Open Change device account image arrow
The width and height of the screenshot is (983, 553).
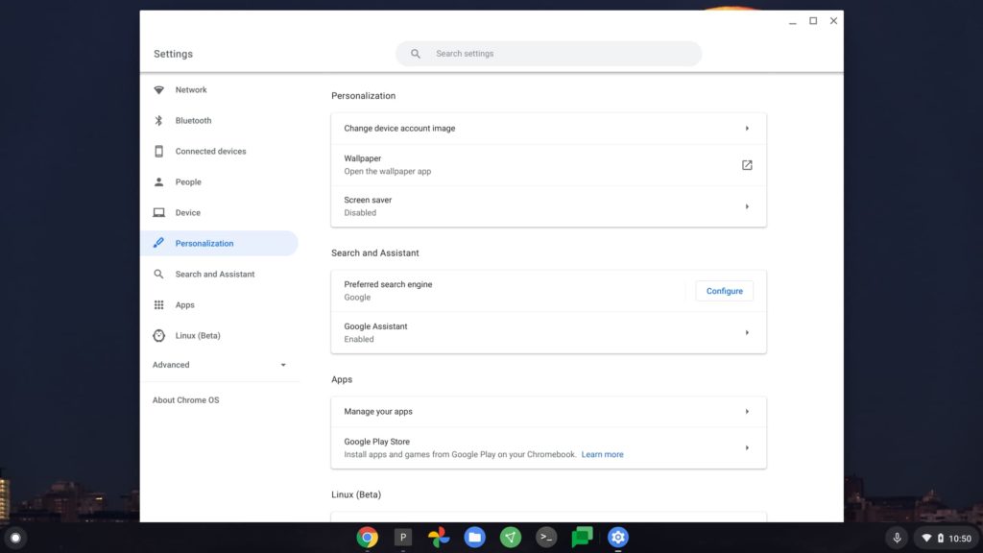tap(747, 129)
